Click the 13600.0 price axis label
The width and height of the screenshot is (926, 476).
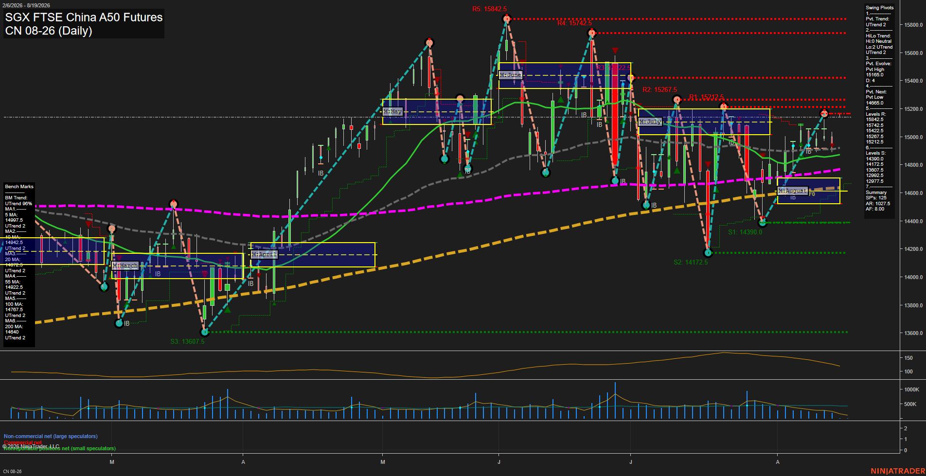tap(913, 334)
